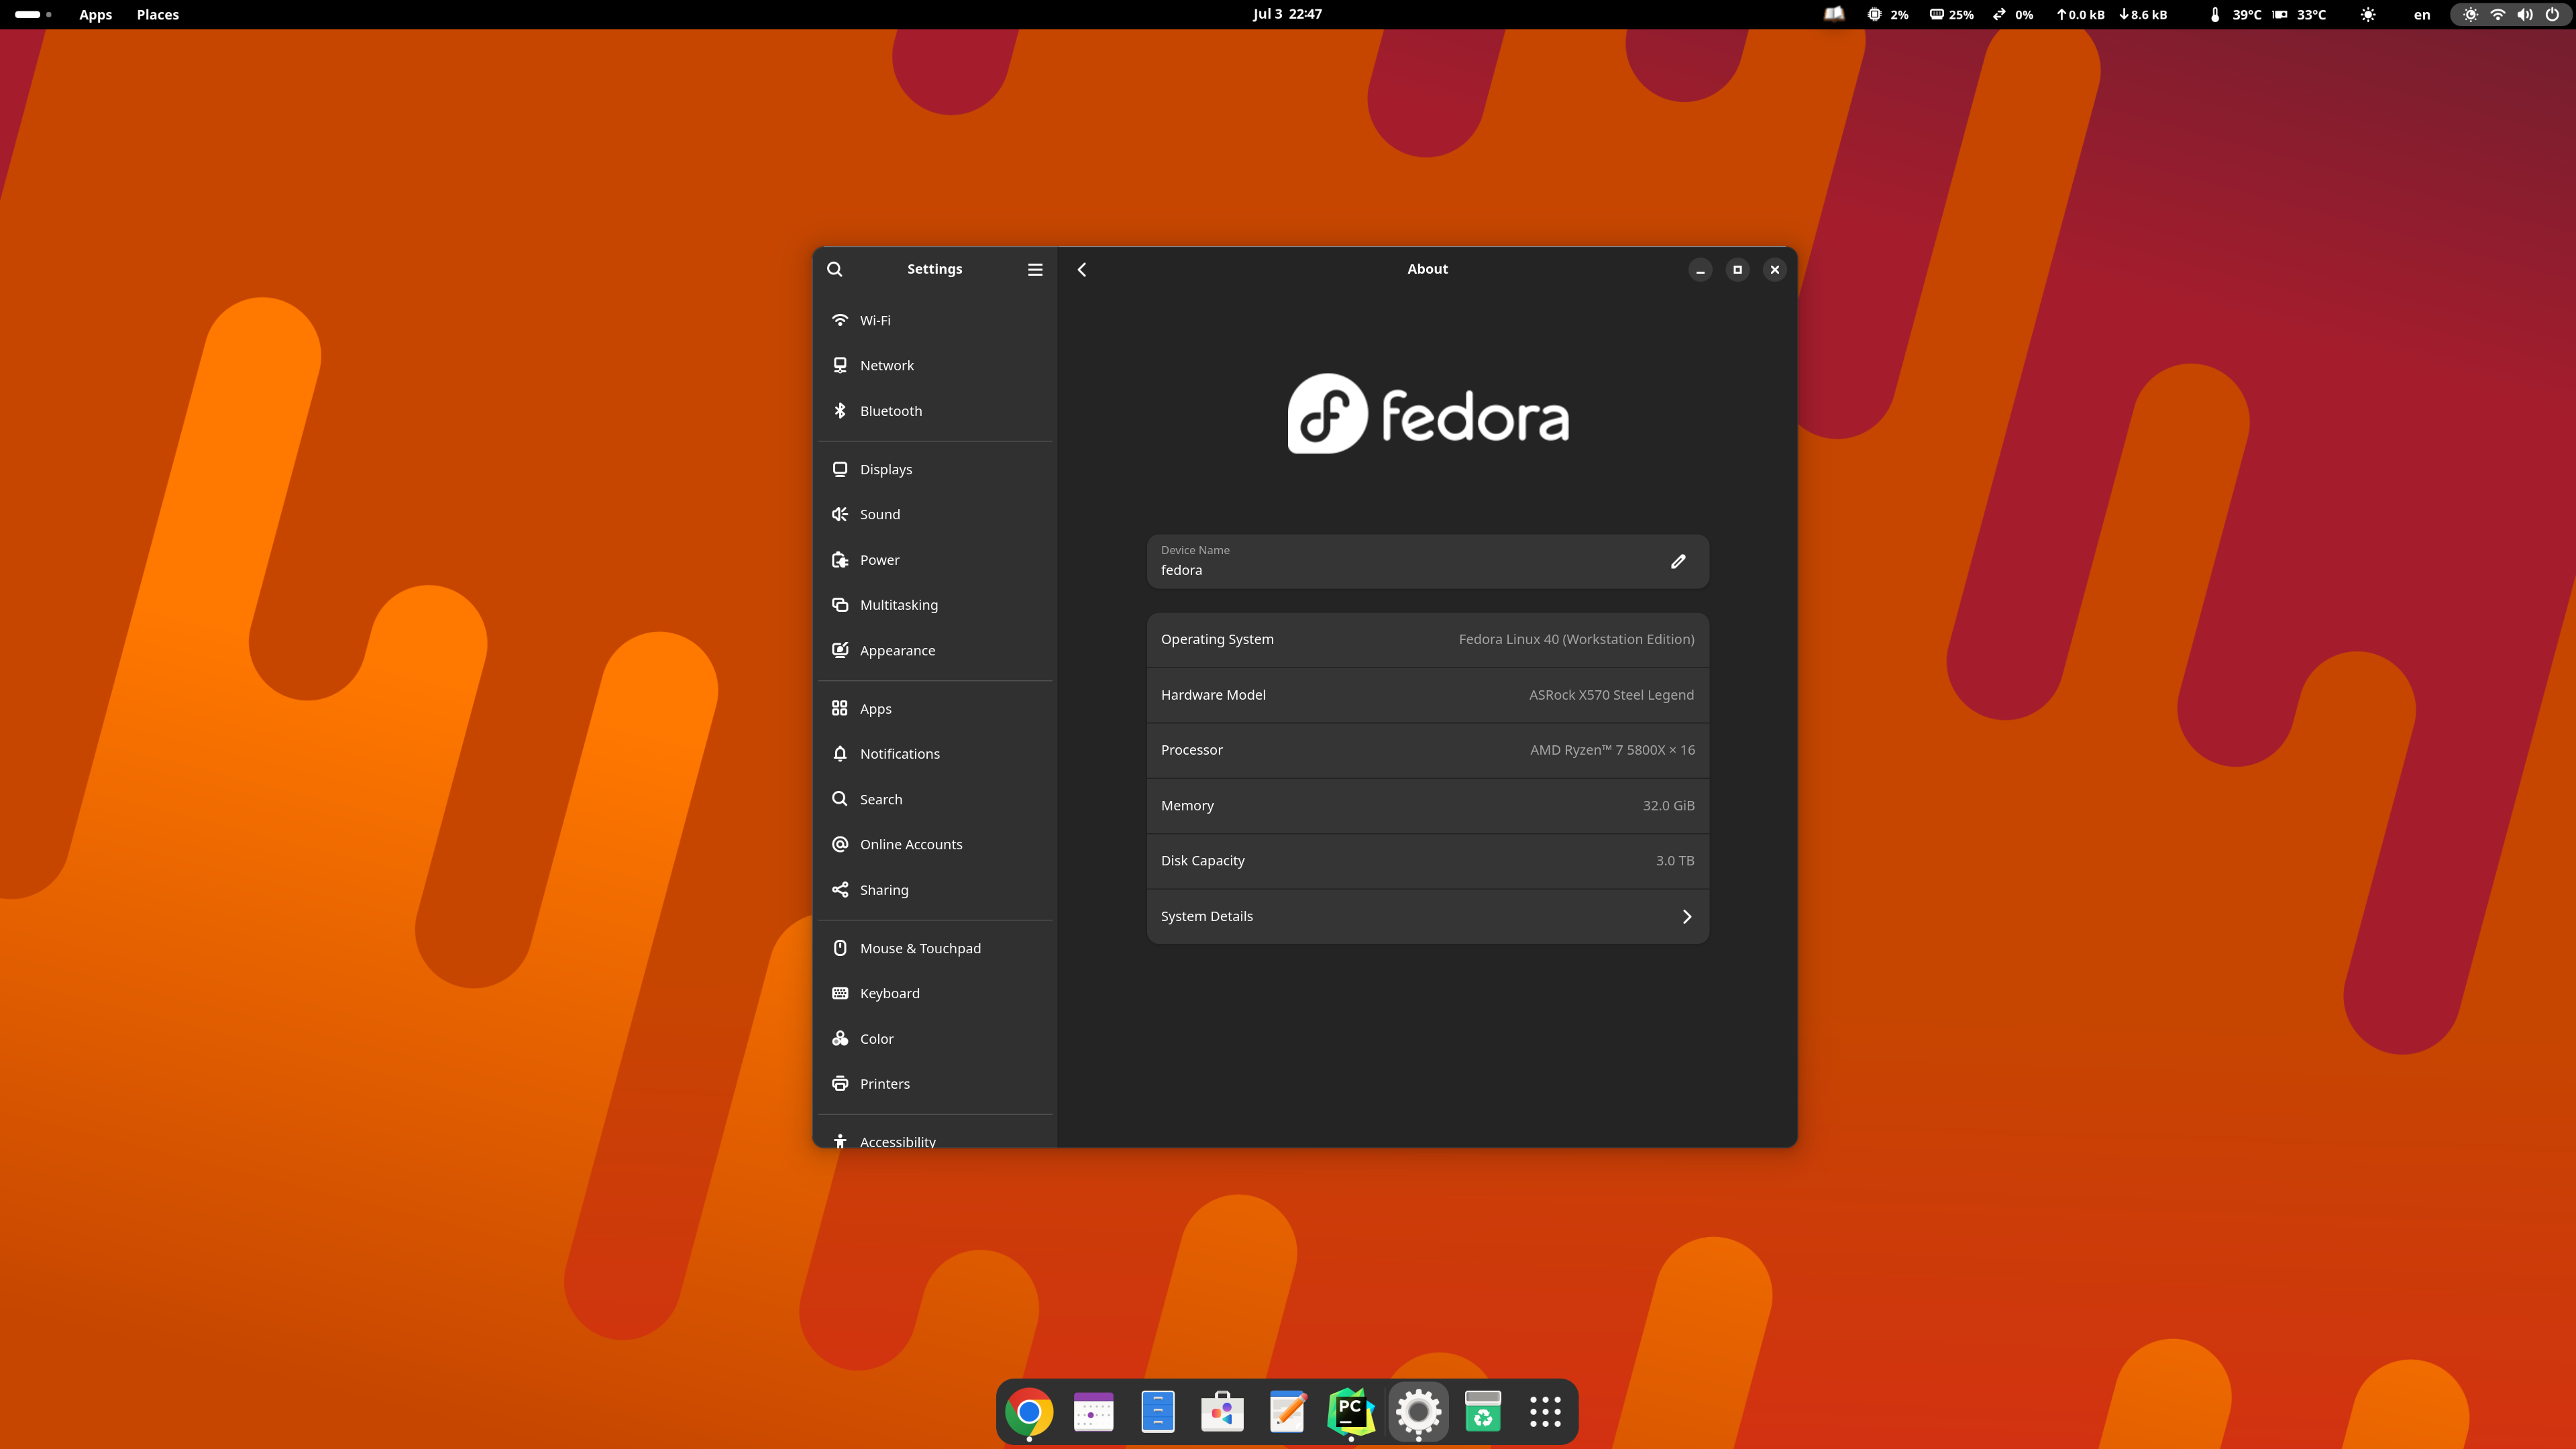Screen dimensions: 2576x1449
Task: Open Notifications settings panel
Action: click(899, 752)
